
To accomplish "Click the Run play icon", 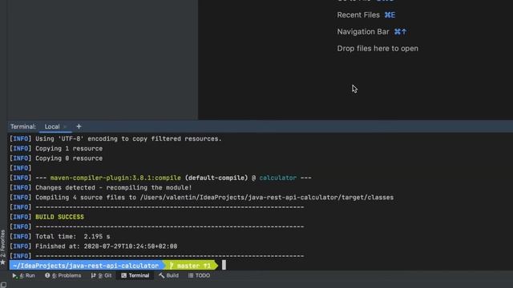I will [x=14, y=275].
